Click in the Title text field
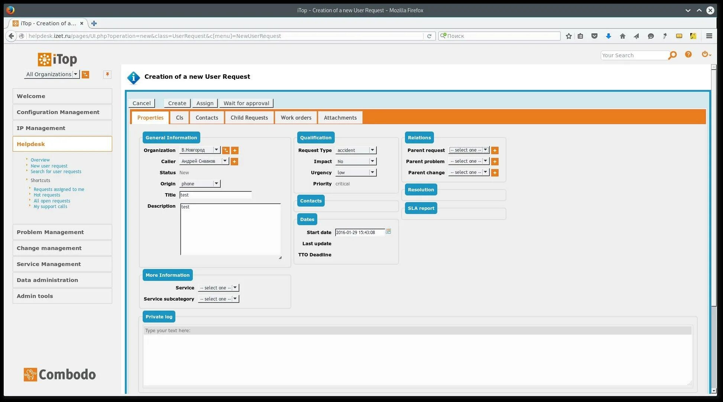 pyautogui.click(x=215, y=195)
